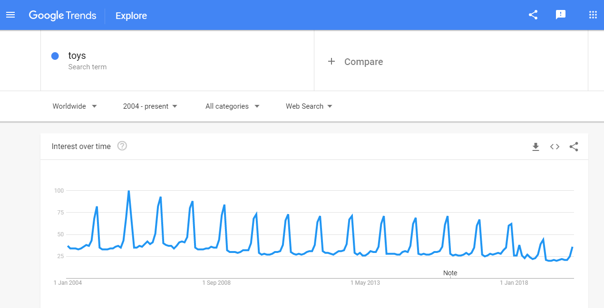Open the Interest over time help tooltip icon

(x=122, y=146)
